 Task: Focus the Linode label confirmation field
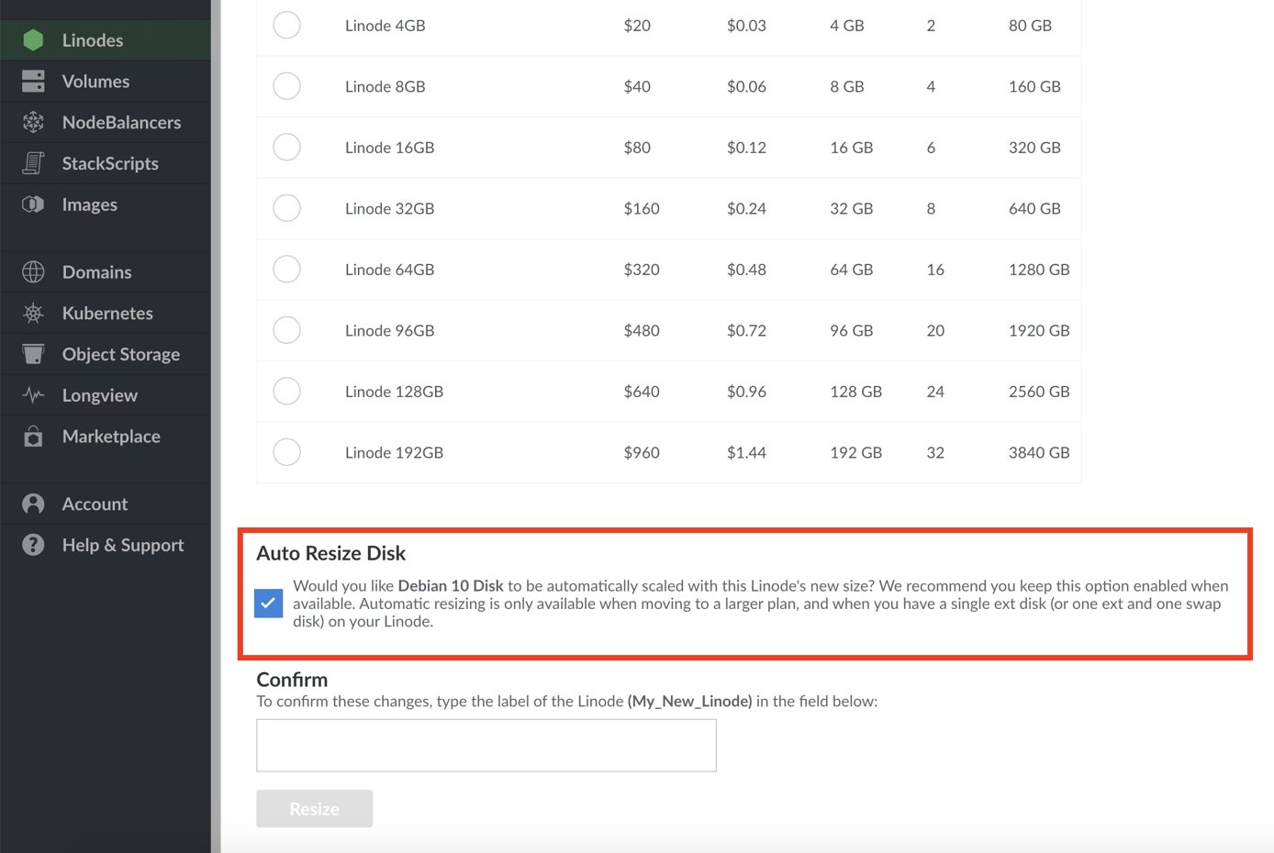pyautogui.click(x=486, y=746)
